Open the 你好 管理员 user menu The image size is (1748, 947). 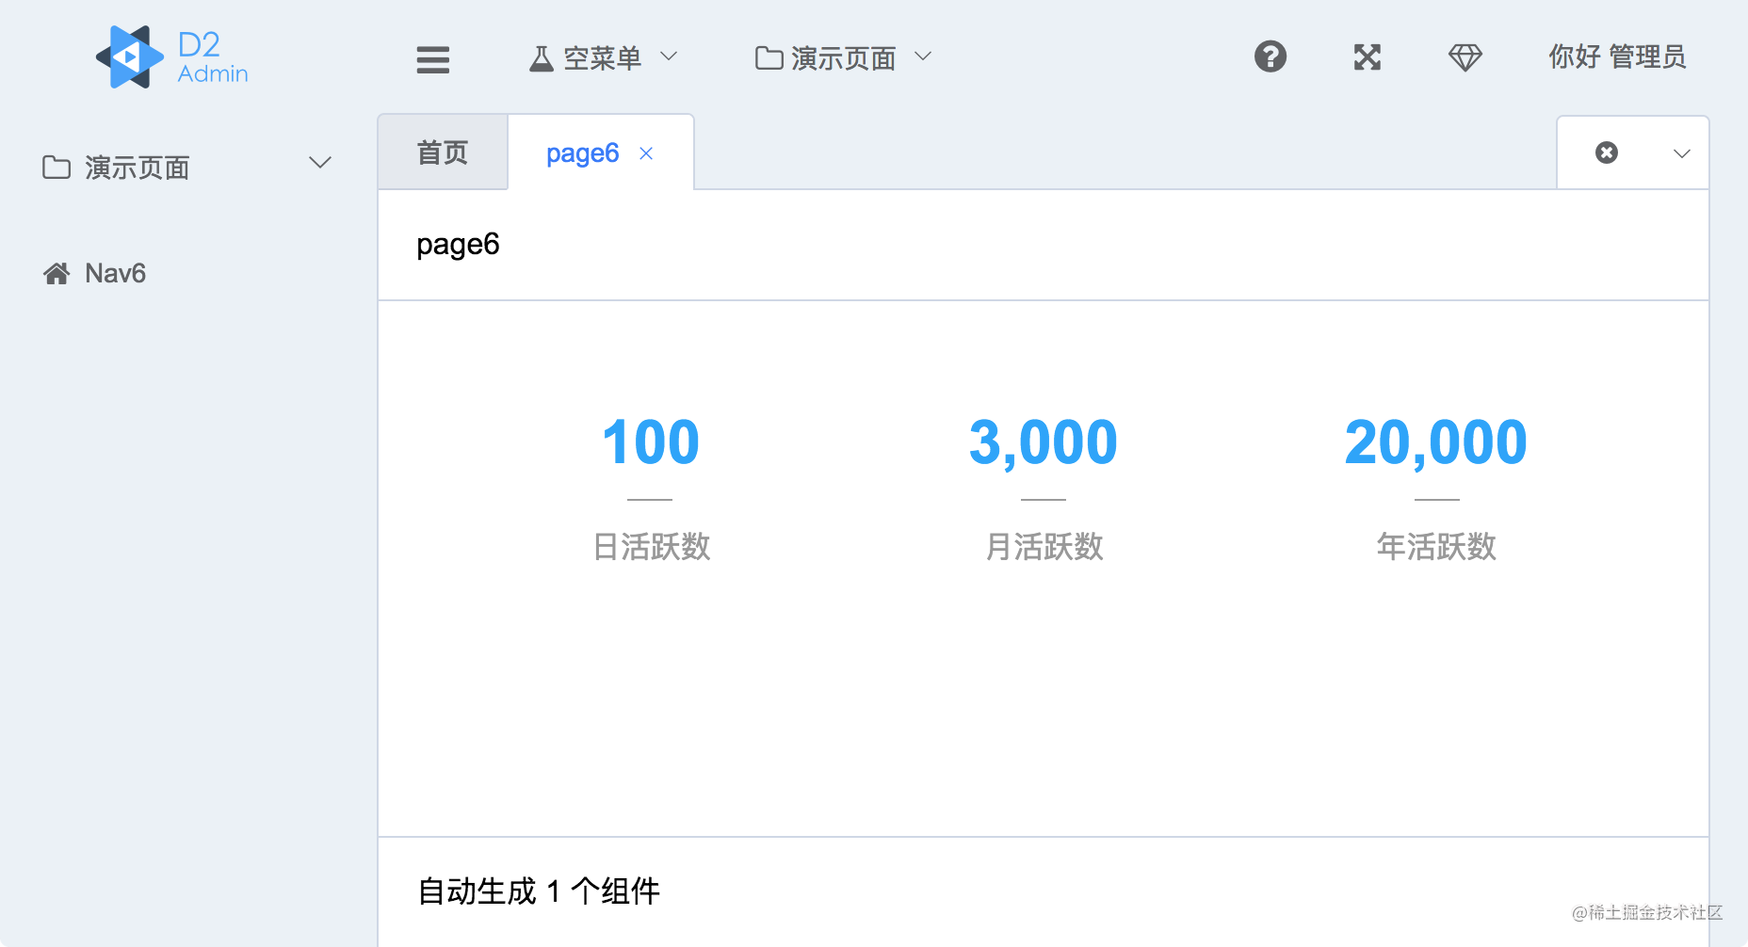coord(1617,57)
